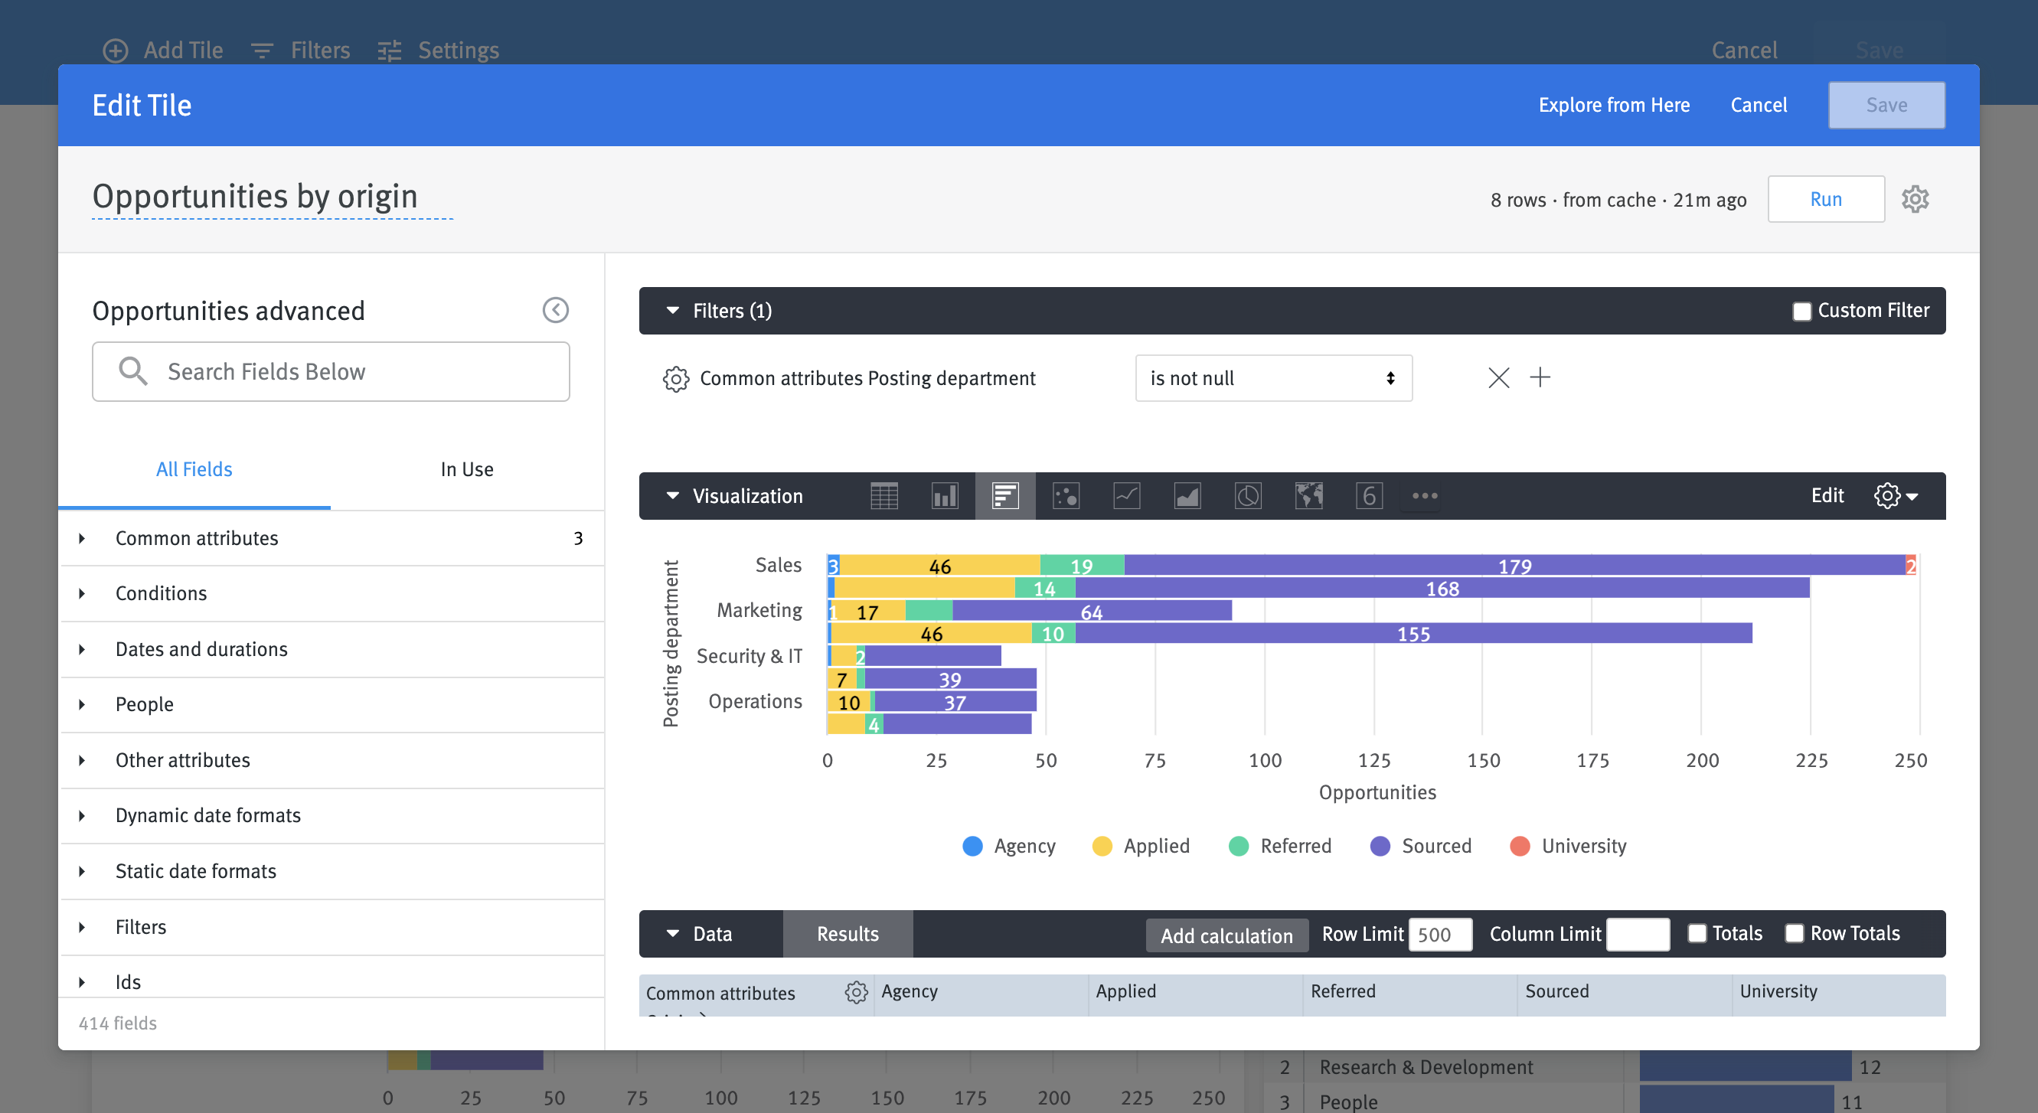Select the map visualization type
This screenshot has height=1113, width=2038.
click(x=1308, y=496)
